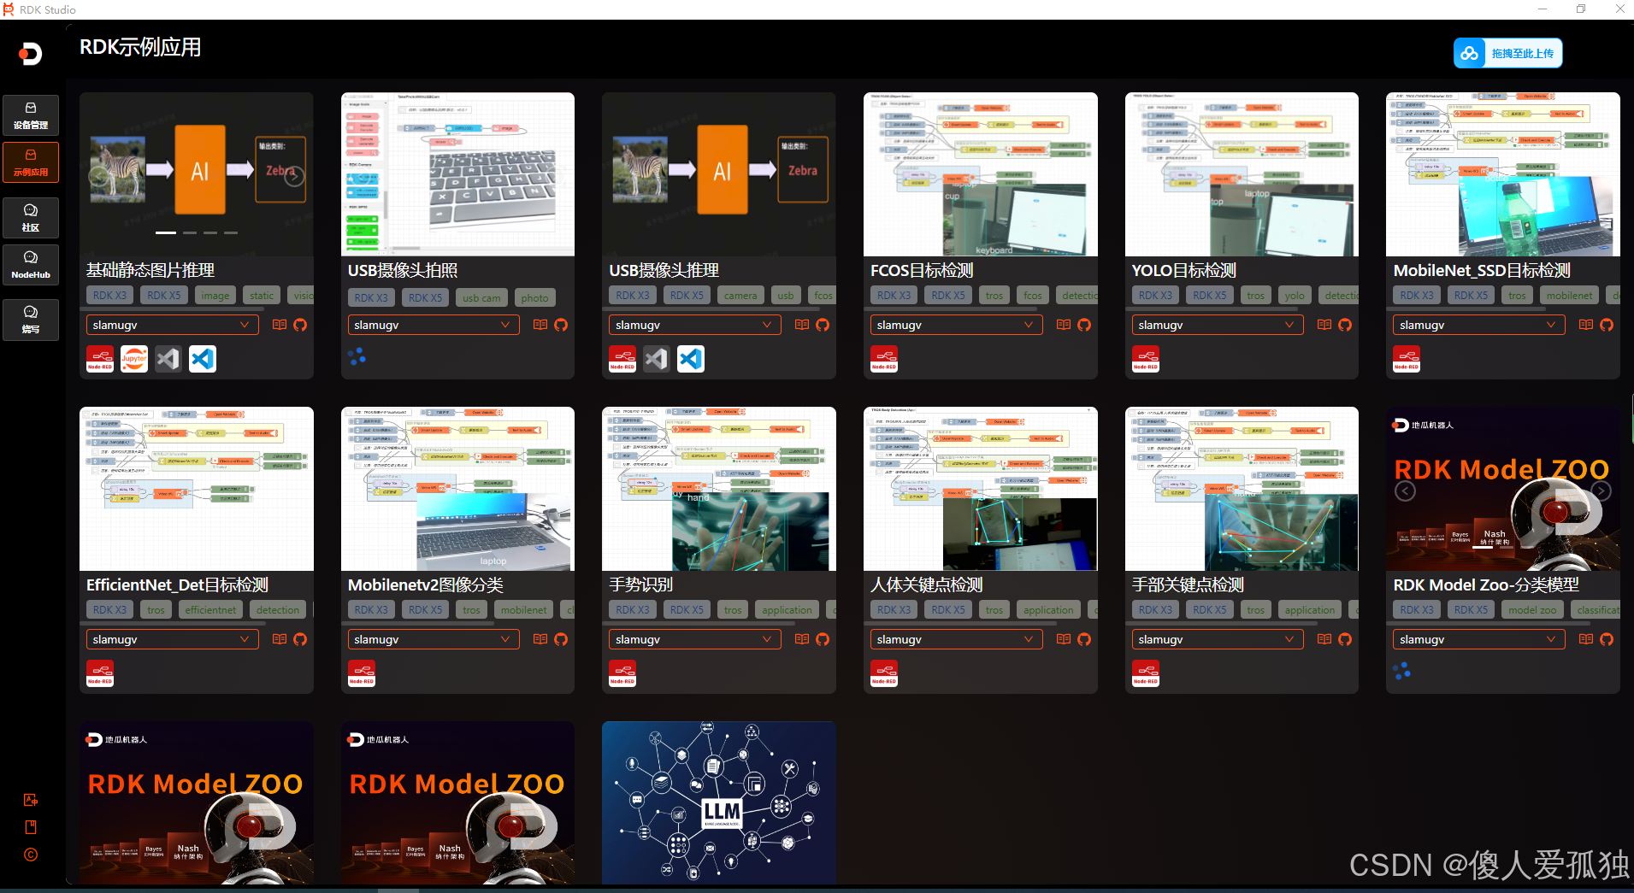Show previous slide in 基础静态图片推理 carousel
The width and height of the screenshot is (1634, 893).
coord(99,177)
